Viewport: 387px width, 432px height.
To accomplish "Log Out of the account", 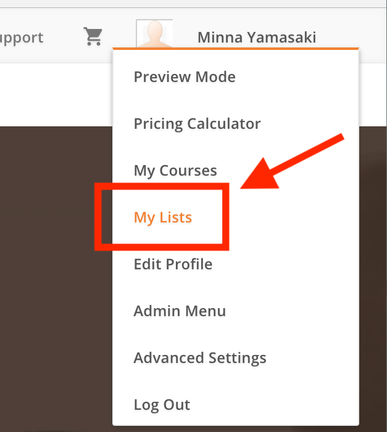I will tap(162, 405).
